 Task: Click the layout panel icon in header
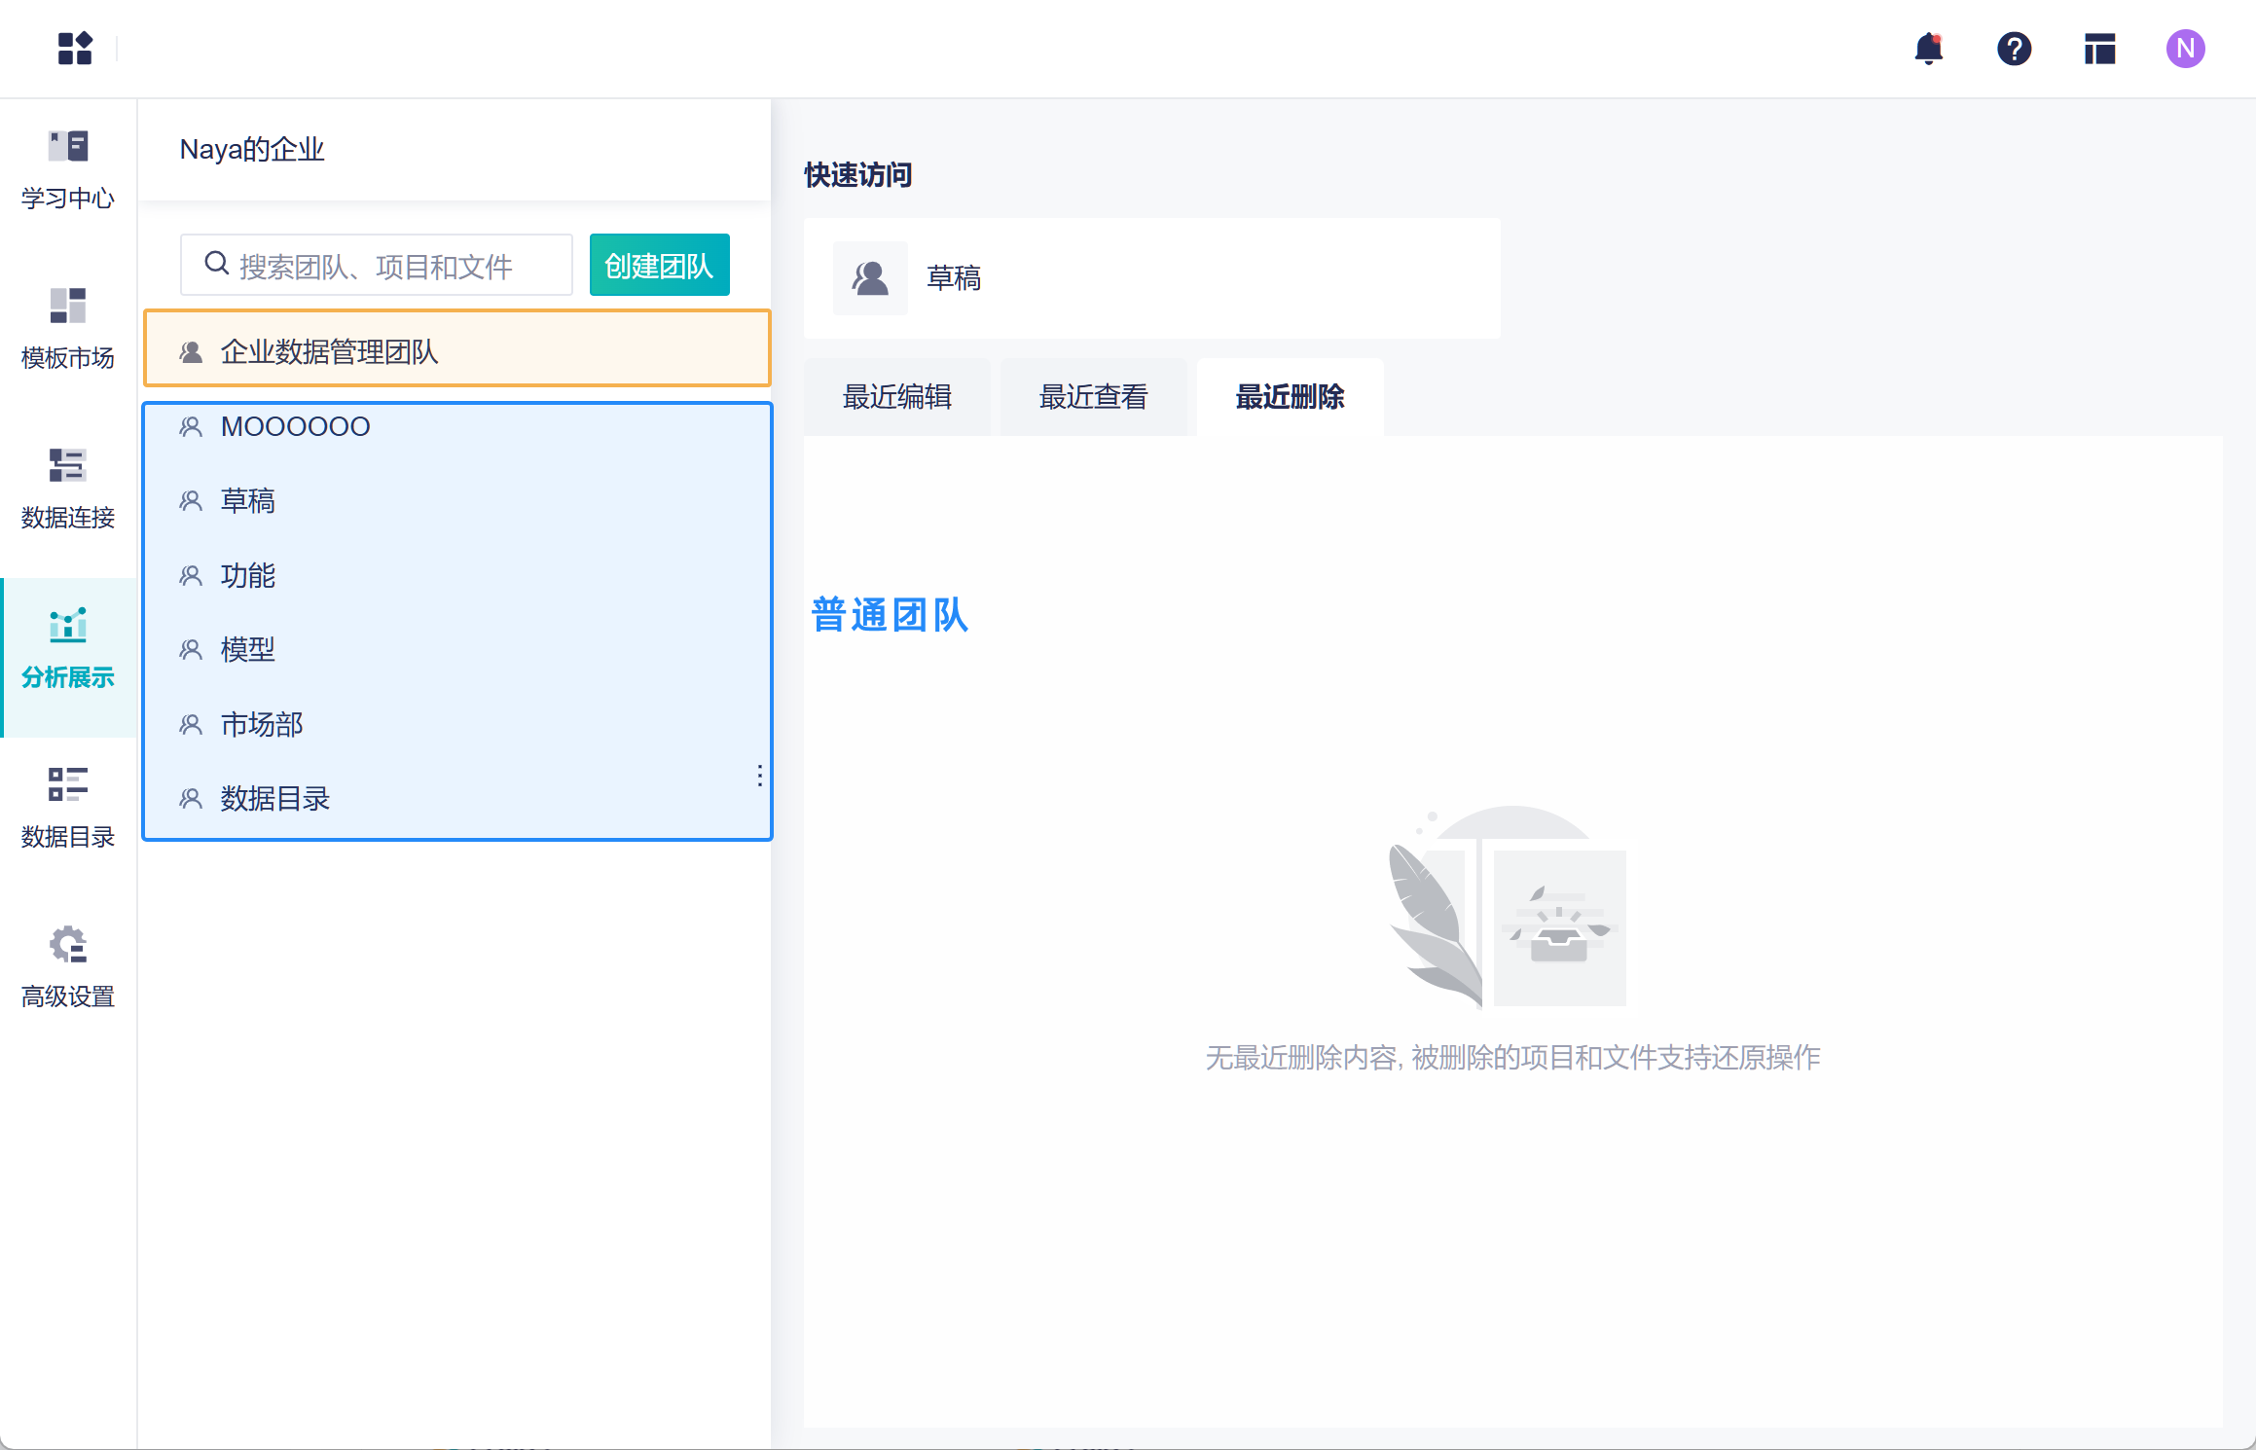2099,48
